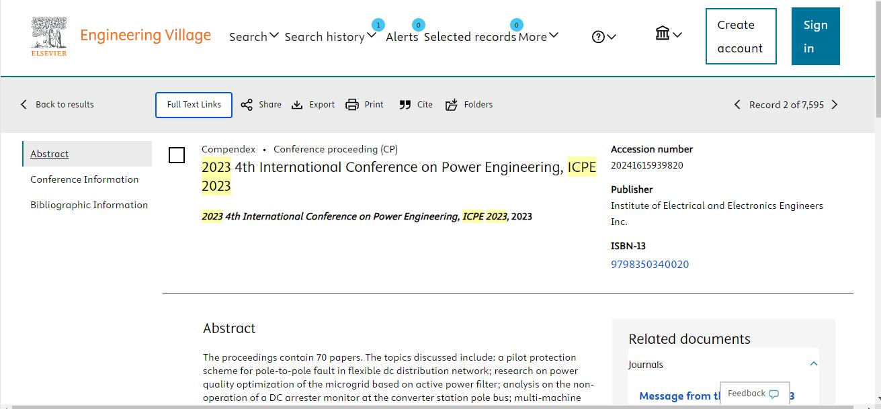Click the Feedback button
Viewport: 881px width, 409px height.
pyautogui.click(x=753, y=394)
